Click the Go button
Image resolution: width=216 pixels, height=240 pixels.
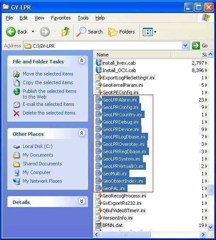[x=200, y=46]
